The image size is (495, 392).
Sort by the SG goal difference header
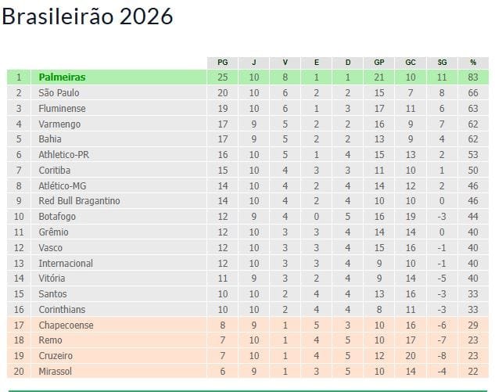[442, 63]
